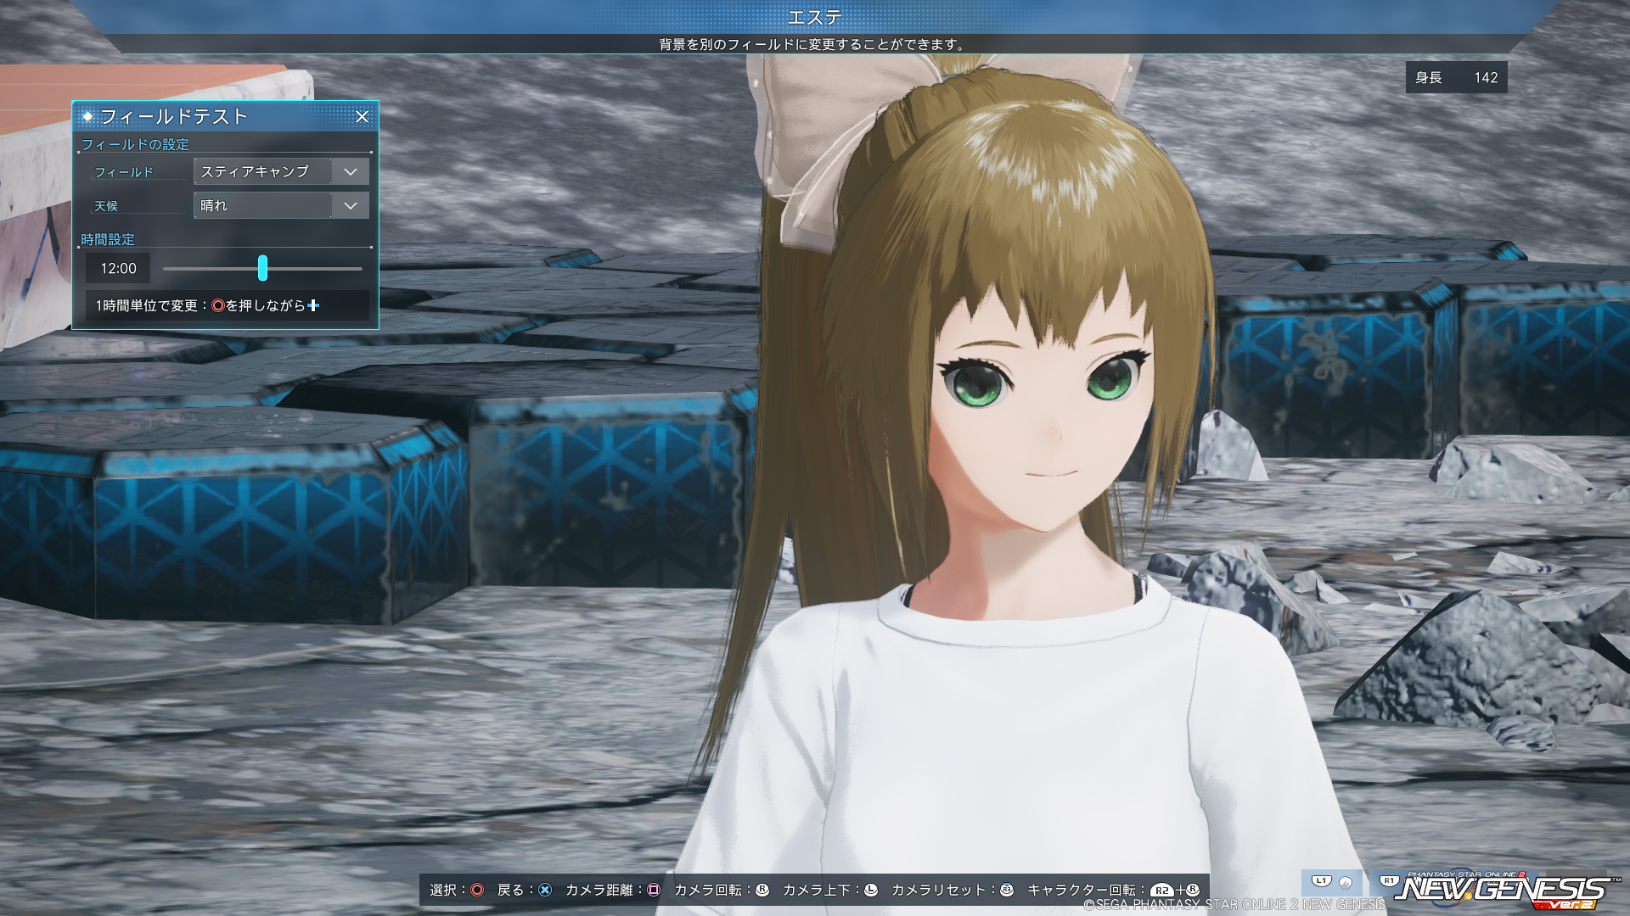Click the 身長 142 height display
This screenshot has width=1630, height=916.
1456,77
